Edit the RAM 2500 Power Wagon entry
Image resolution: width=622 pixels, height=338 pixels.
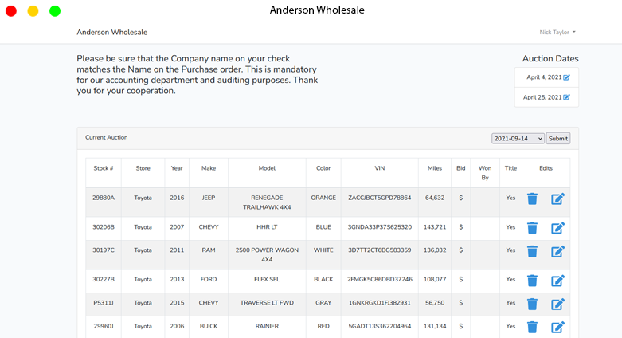click(557, 251)
